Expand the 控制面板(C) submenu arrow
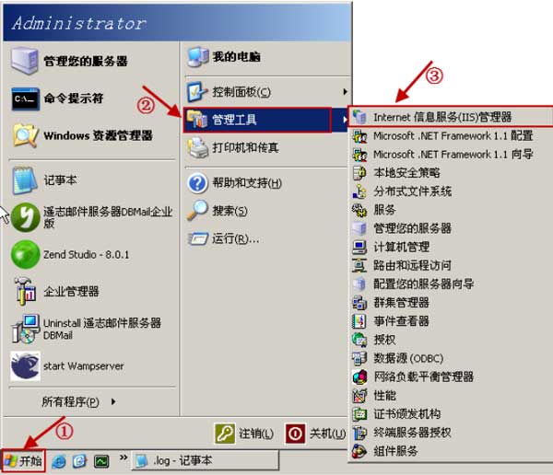Viewport: 553px width, 475px height. coord(345,92)
